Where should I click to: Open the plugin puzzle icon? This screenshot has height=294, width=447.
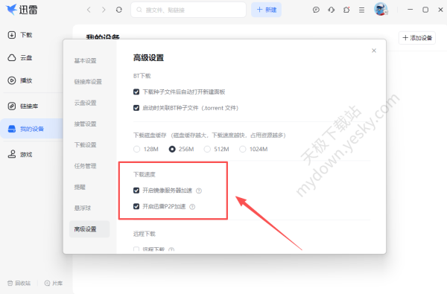coord(346,10)
